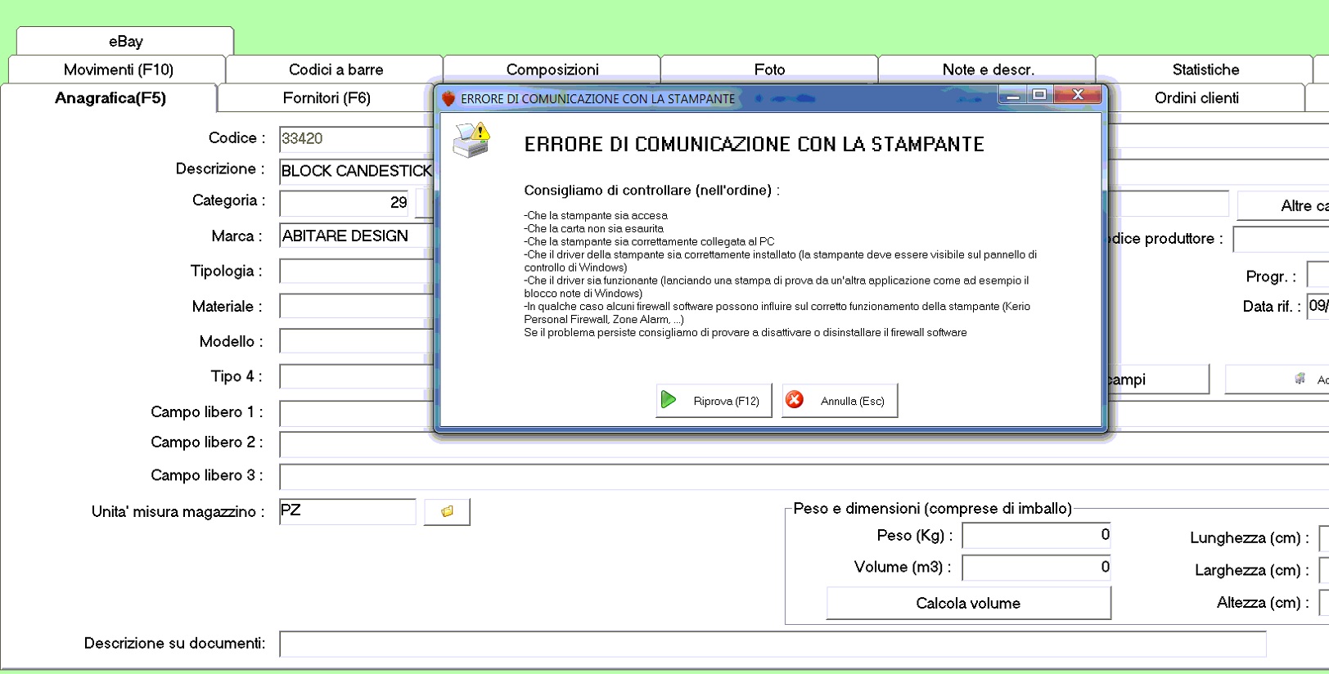Click the Progr. input field

(x=1318, y=275)
